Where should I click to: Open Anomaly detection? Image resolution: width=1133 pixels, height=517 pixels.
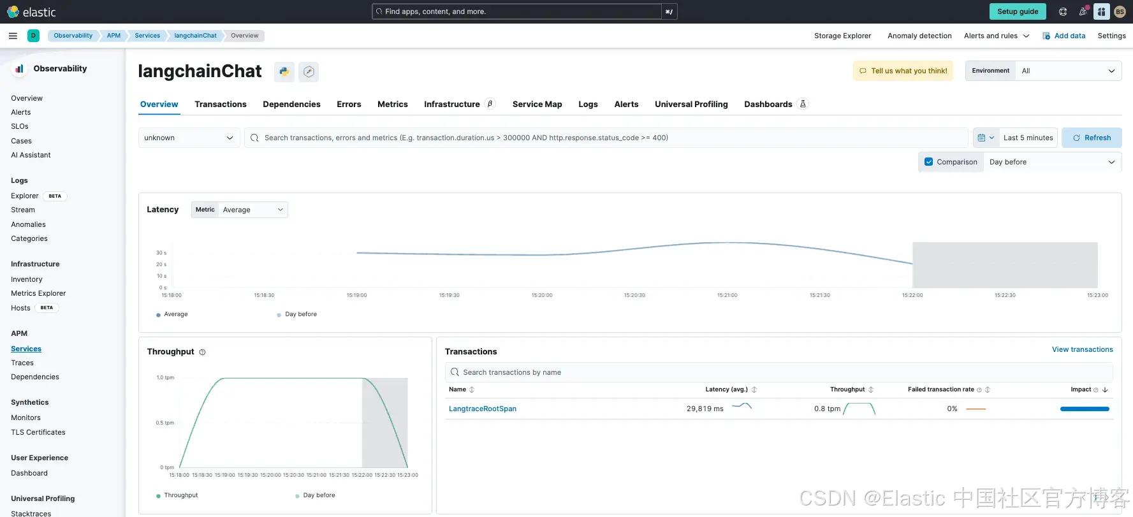click(919, 36)
